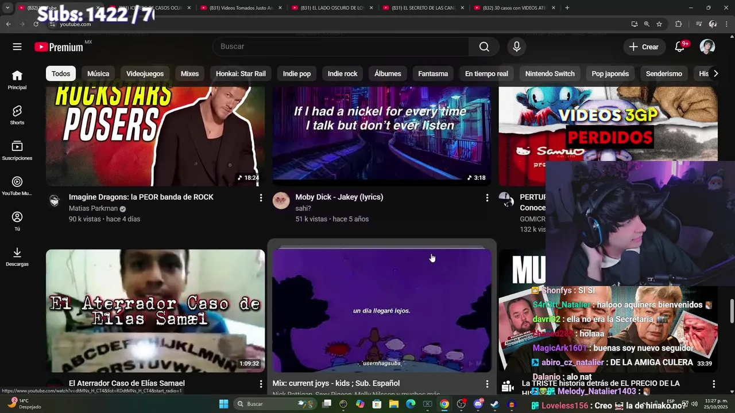Open a new browser tab
This screenshot has height=413, width=735.
pyautogui.click(x=567, y=7)
